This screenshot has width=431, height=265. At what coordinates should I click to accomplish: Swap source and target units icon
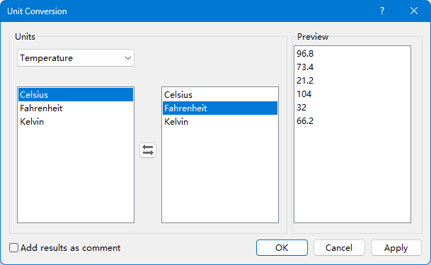[x=148, y=150]
